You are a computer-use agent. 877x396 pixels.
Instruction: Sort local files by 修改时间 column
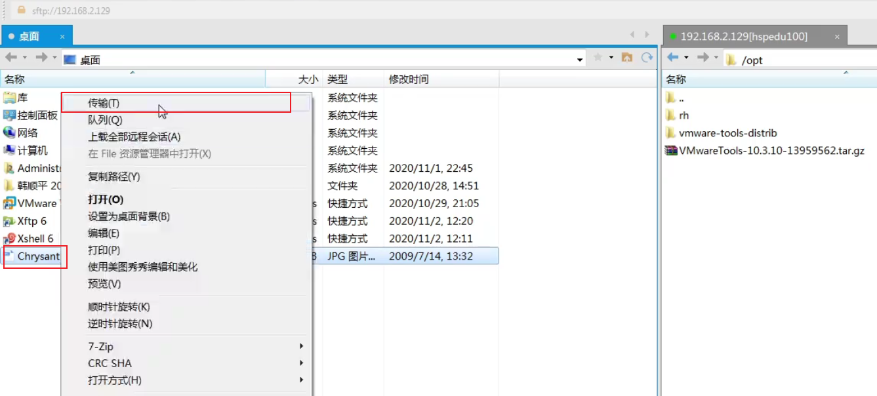tap(441, 79)
